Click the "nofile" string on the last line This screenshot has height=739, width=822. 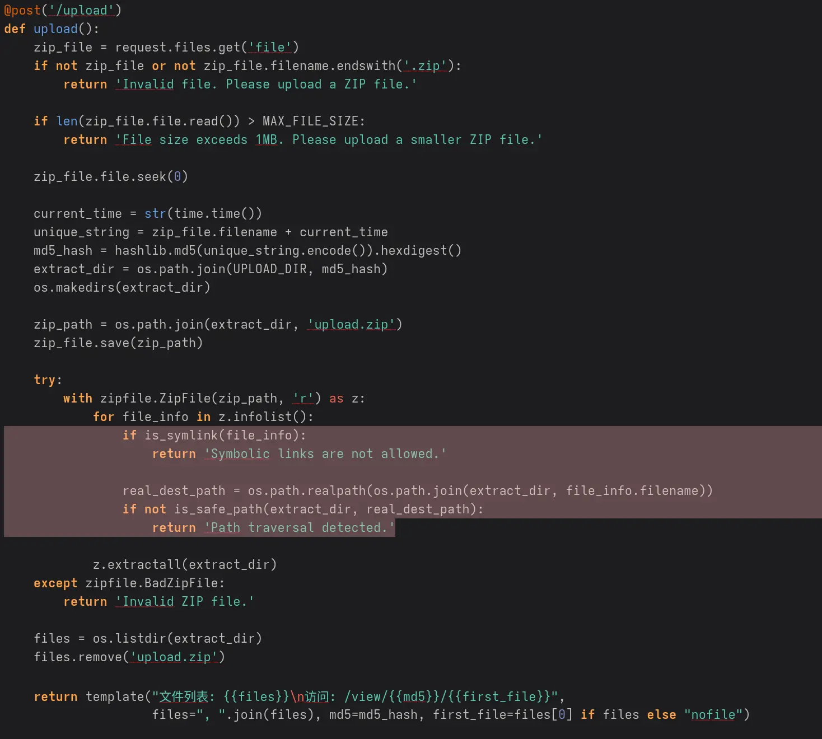pos(713,715)
